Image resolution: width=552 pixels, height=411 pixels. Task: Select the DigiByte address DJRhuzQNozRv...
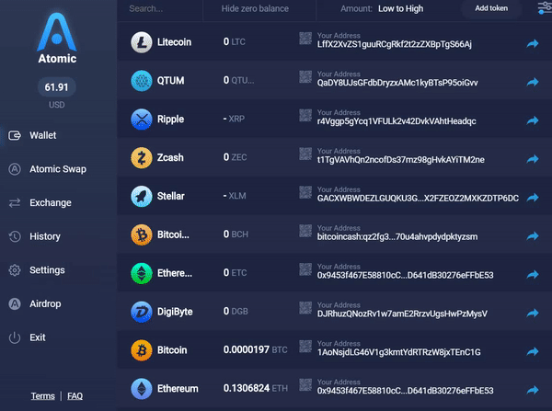(x=402, y=314)
